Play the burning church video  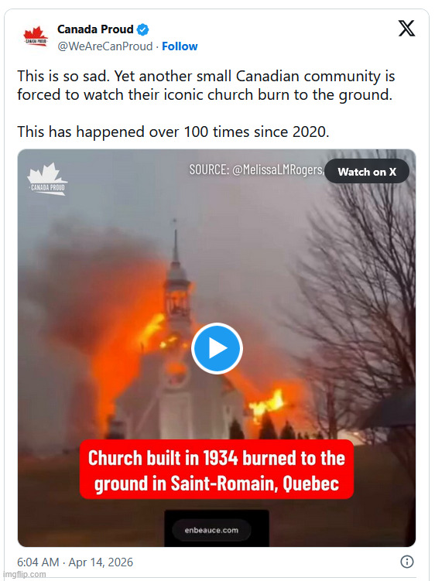(217, 348)
